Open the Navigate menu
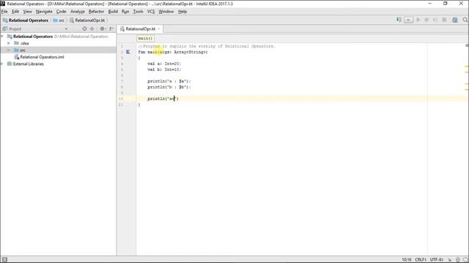 click(44, 12)
